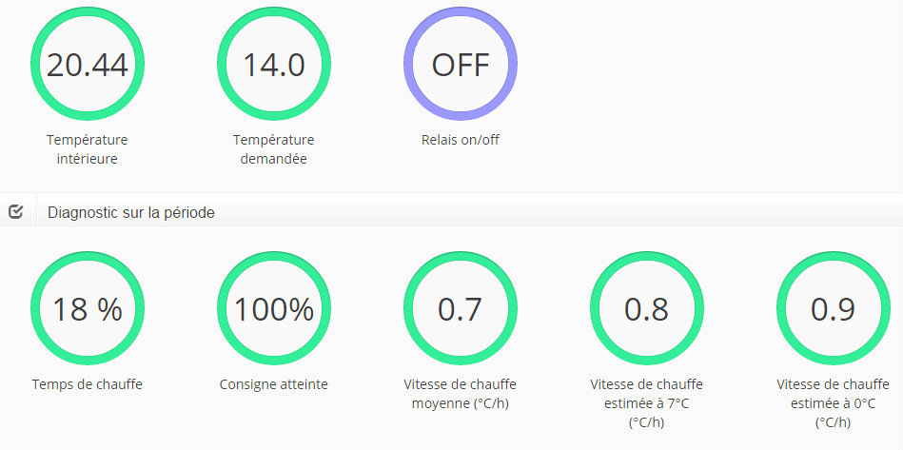Click the Temps de chauffe label
Screen dimensions: 903x450
(88, 384)
